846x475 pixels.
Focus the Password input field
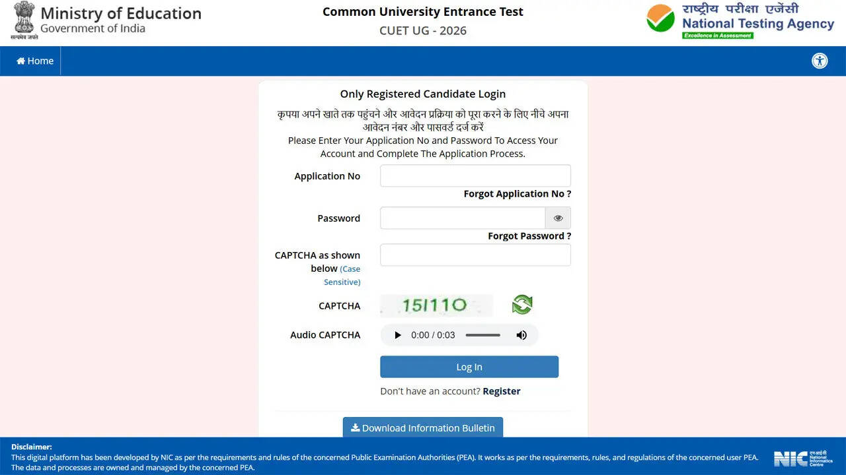coord(463,218)
